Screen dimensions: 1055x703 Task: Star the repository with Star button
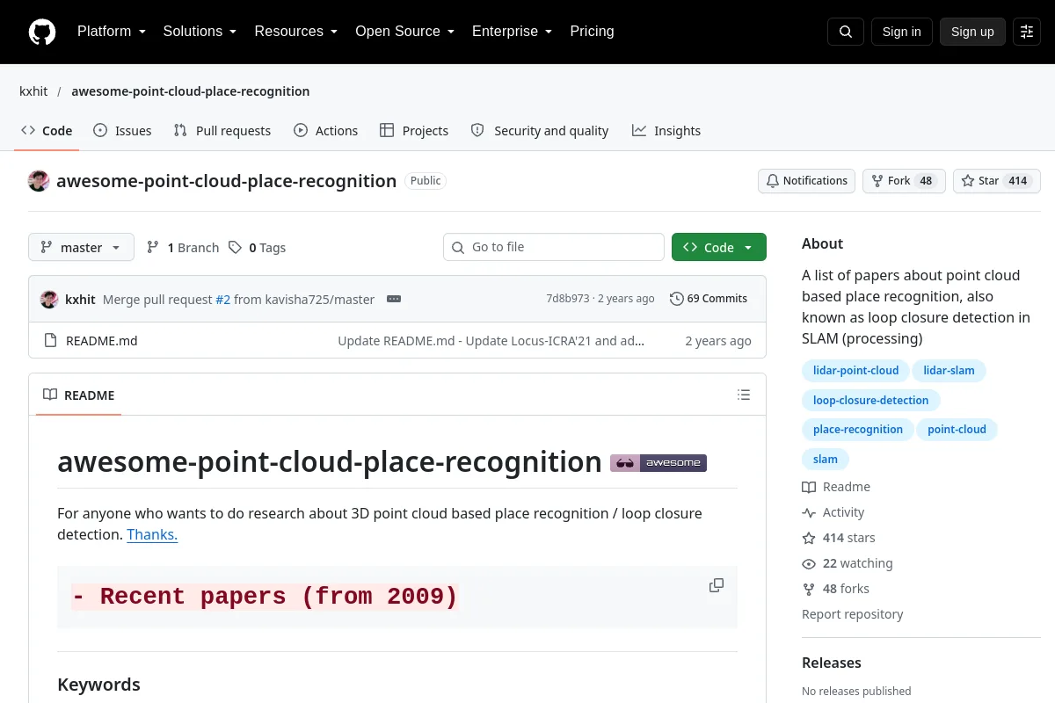[997, 181]
